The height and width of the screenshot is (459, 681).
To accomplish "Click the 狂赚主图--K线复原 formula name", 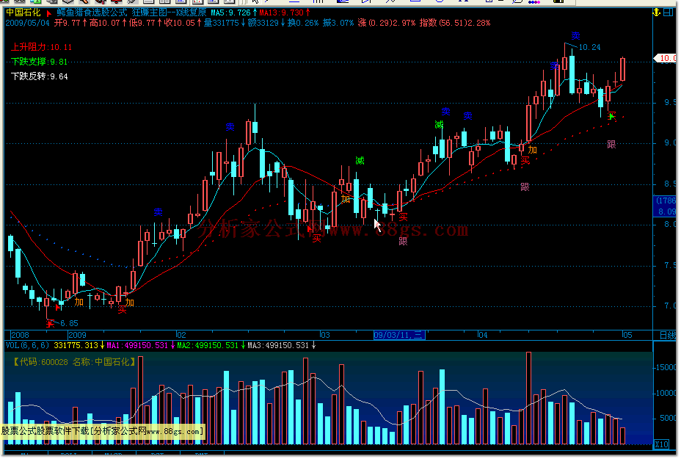I will click(x=170, y=12).
